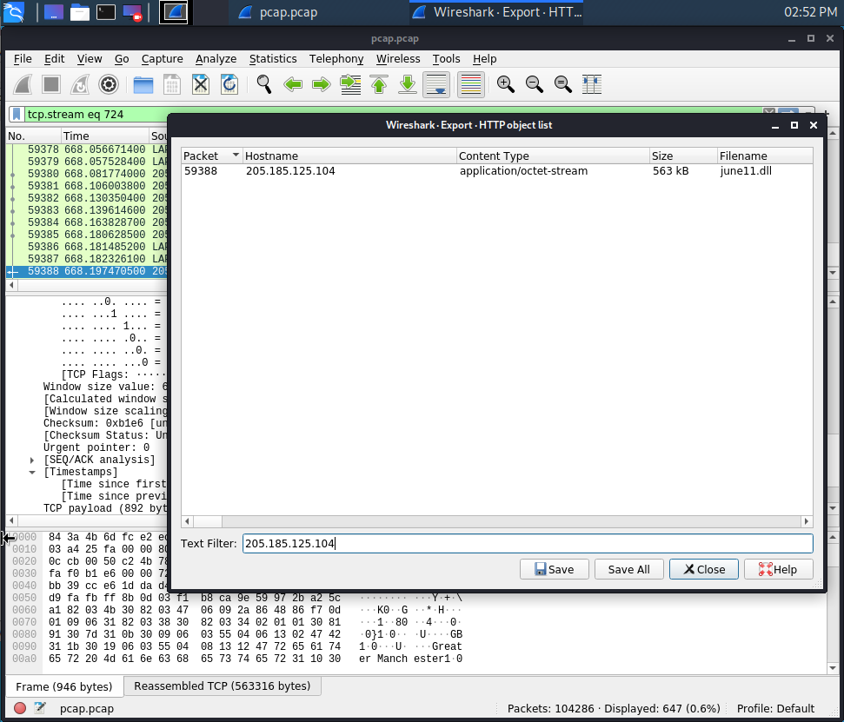Click object list horizontal scrollbar

tap(497, 520)
